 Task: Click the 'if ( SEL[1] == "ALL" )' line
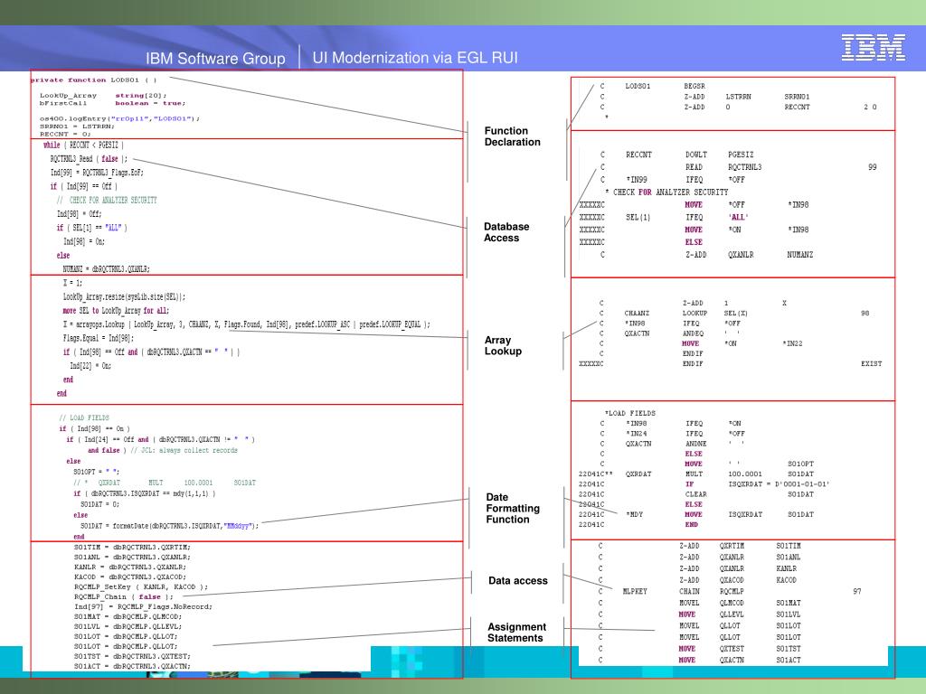point(91,228)
